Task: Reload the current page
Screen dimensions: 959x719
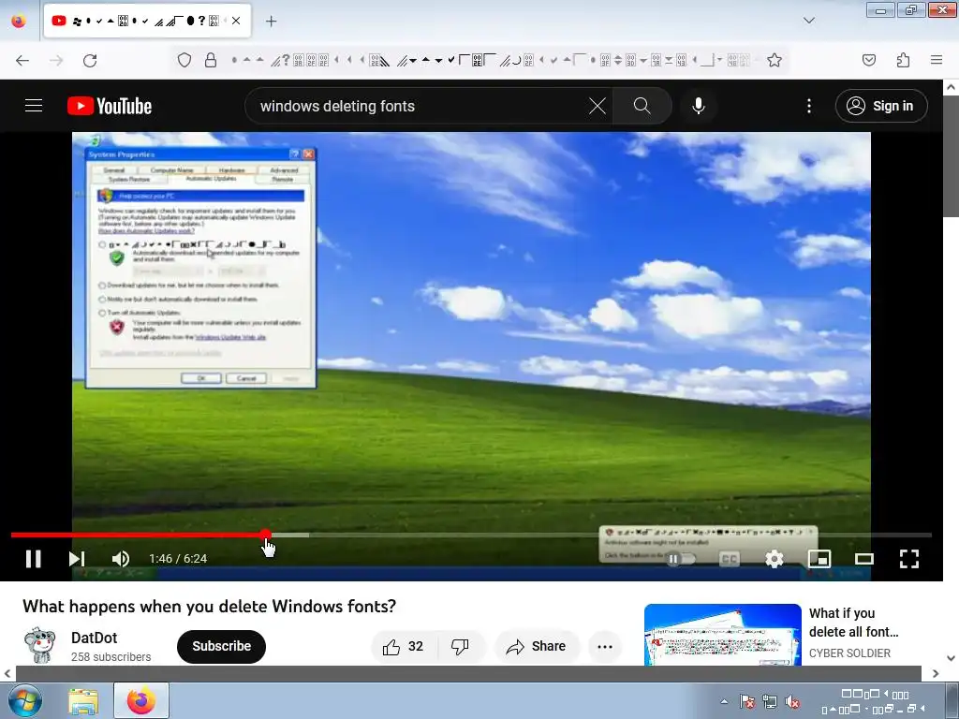Action: (90, 60)
